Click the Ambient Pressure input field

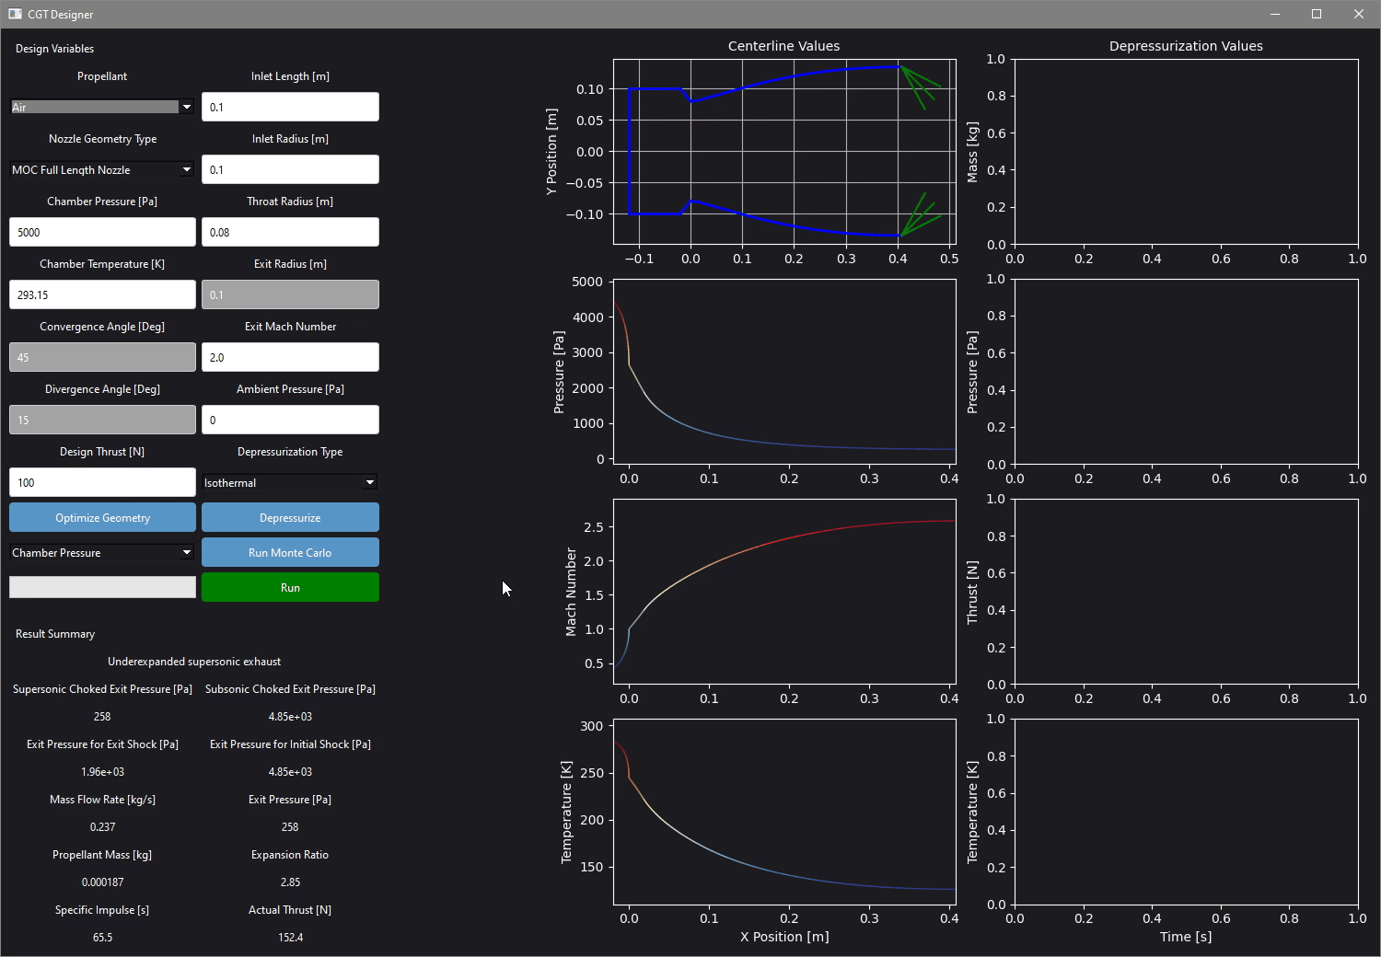(x=290, y=420)
